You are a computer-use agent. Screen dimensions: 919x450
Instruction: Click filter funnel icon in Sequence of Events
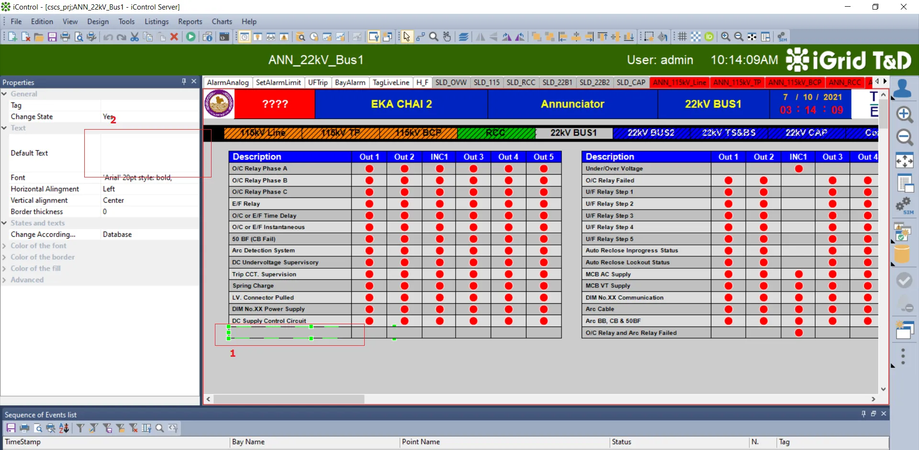click(x=80, y=428)
